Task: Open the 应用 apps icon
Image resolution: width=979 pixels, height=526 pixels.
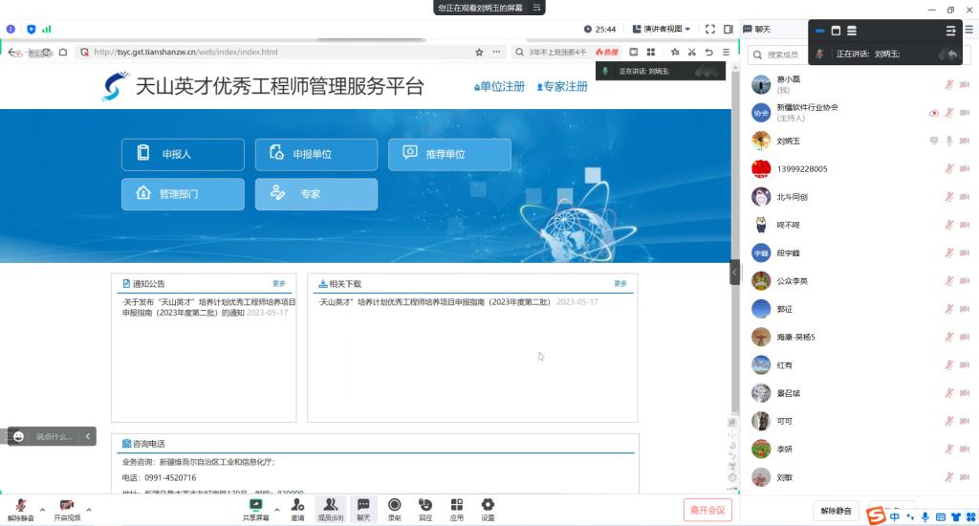Action: (x=457, y=504)
